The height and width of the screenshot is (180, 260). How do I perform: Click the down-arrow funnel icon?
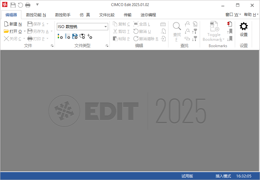tap(195, 39)
